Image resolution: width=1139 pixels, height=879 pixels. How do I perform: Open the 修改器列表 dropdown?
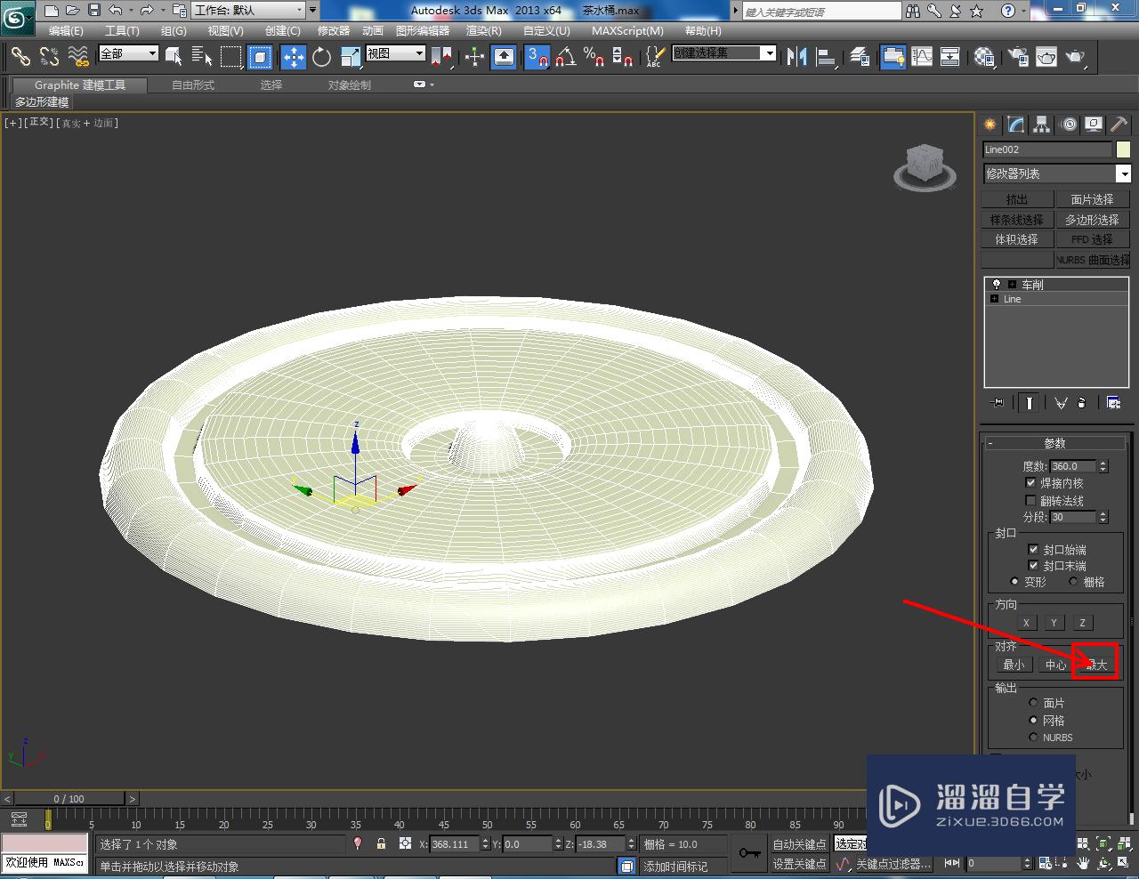pyautogui.click(x=1056, y=173)
